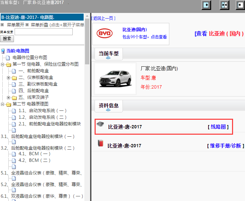Click the page icon of 一、前舱配电盒
This screenshot has height=201, width=245.
(x=14, y=71)
